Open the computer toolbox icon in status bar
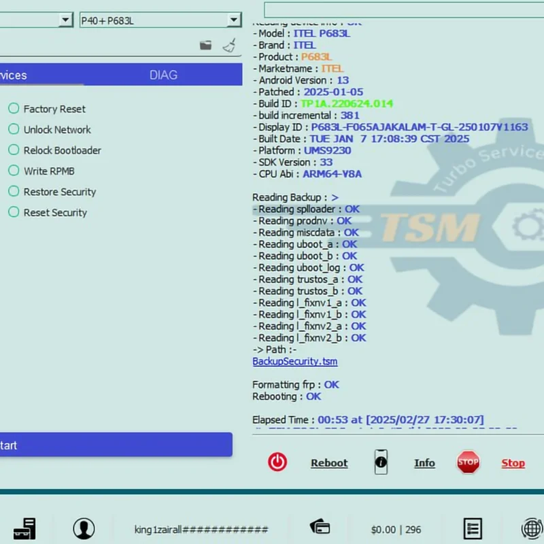This screenshot has height=544, width=544. click(x=24, y=529)
